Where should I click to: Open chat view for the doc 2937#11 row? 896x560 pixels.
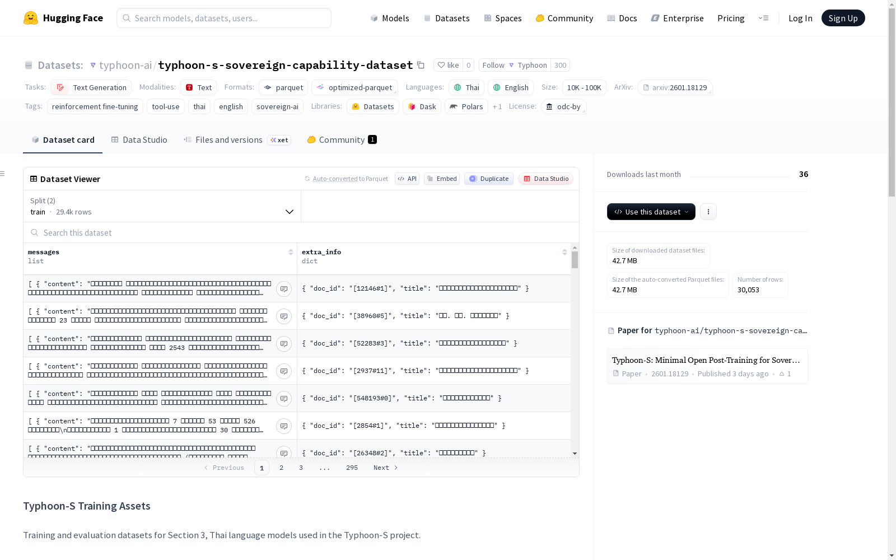click(x=284, y=371)
